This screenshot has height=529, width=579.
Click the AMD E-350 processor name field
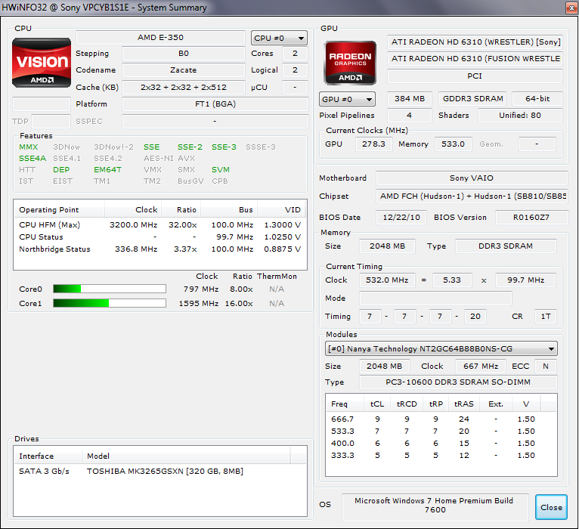click(x=160, y=37)
